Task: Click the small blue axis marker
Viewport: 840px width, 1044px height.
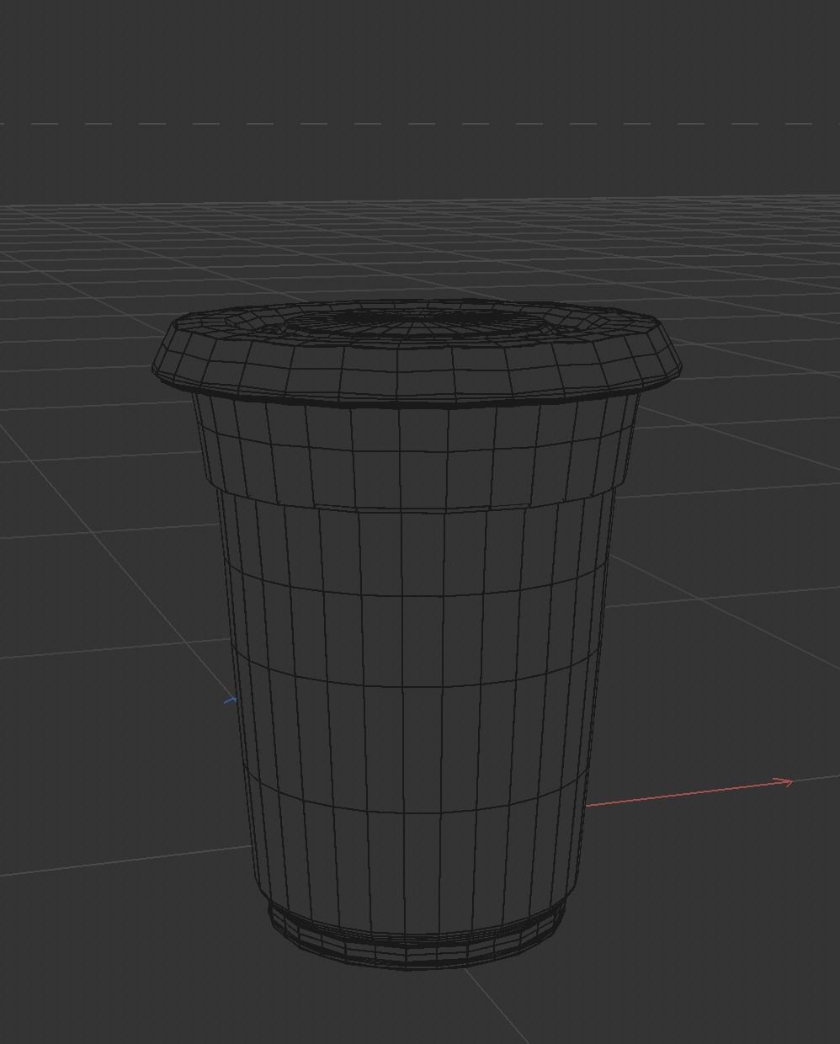Action: (x=231, y=700)
